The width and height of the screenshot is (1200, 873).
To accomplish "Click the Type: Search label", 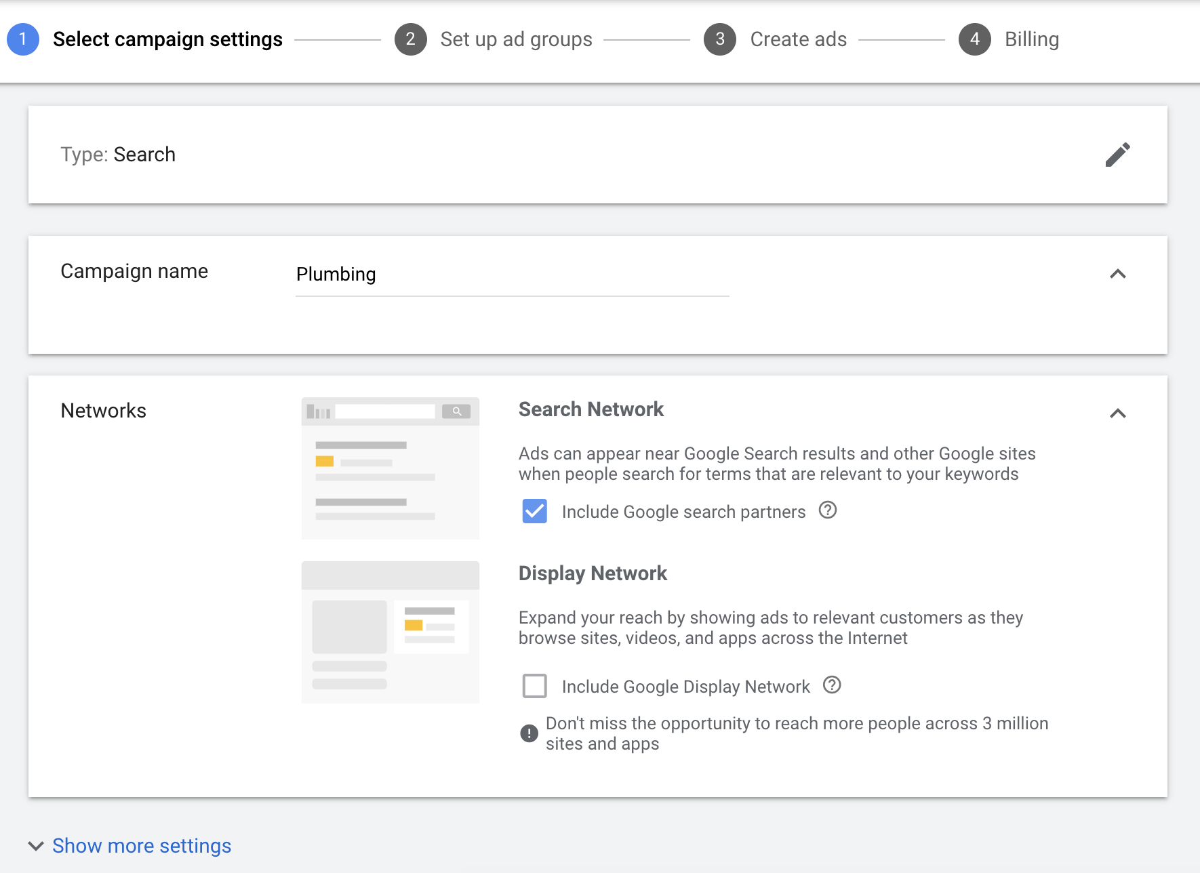I will point(118,155).
